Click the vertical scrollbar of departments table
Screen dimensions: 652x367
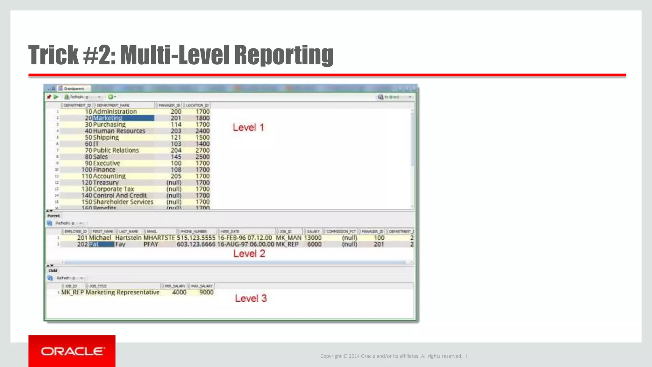click(412, 139)
